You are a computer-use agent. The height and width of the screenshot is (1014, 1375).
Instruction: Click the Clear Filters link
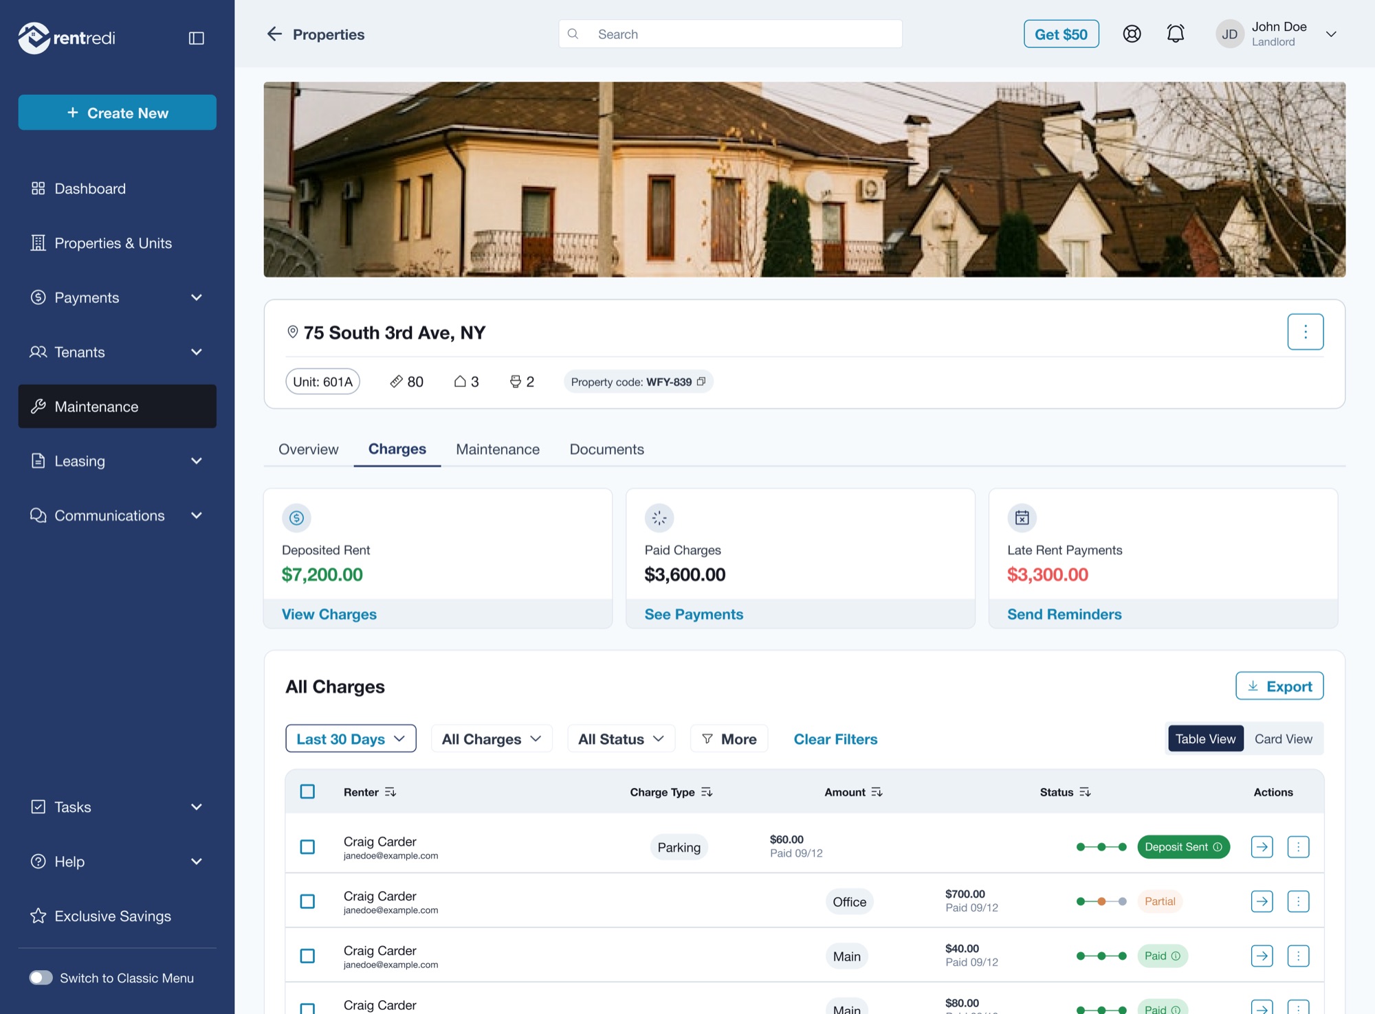pyautogui.click(x=835, y=739)
